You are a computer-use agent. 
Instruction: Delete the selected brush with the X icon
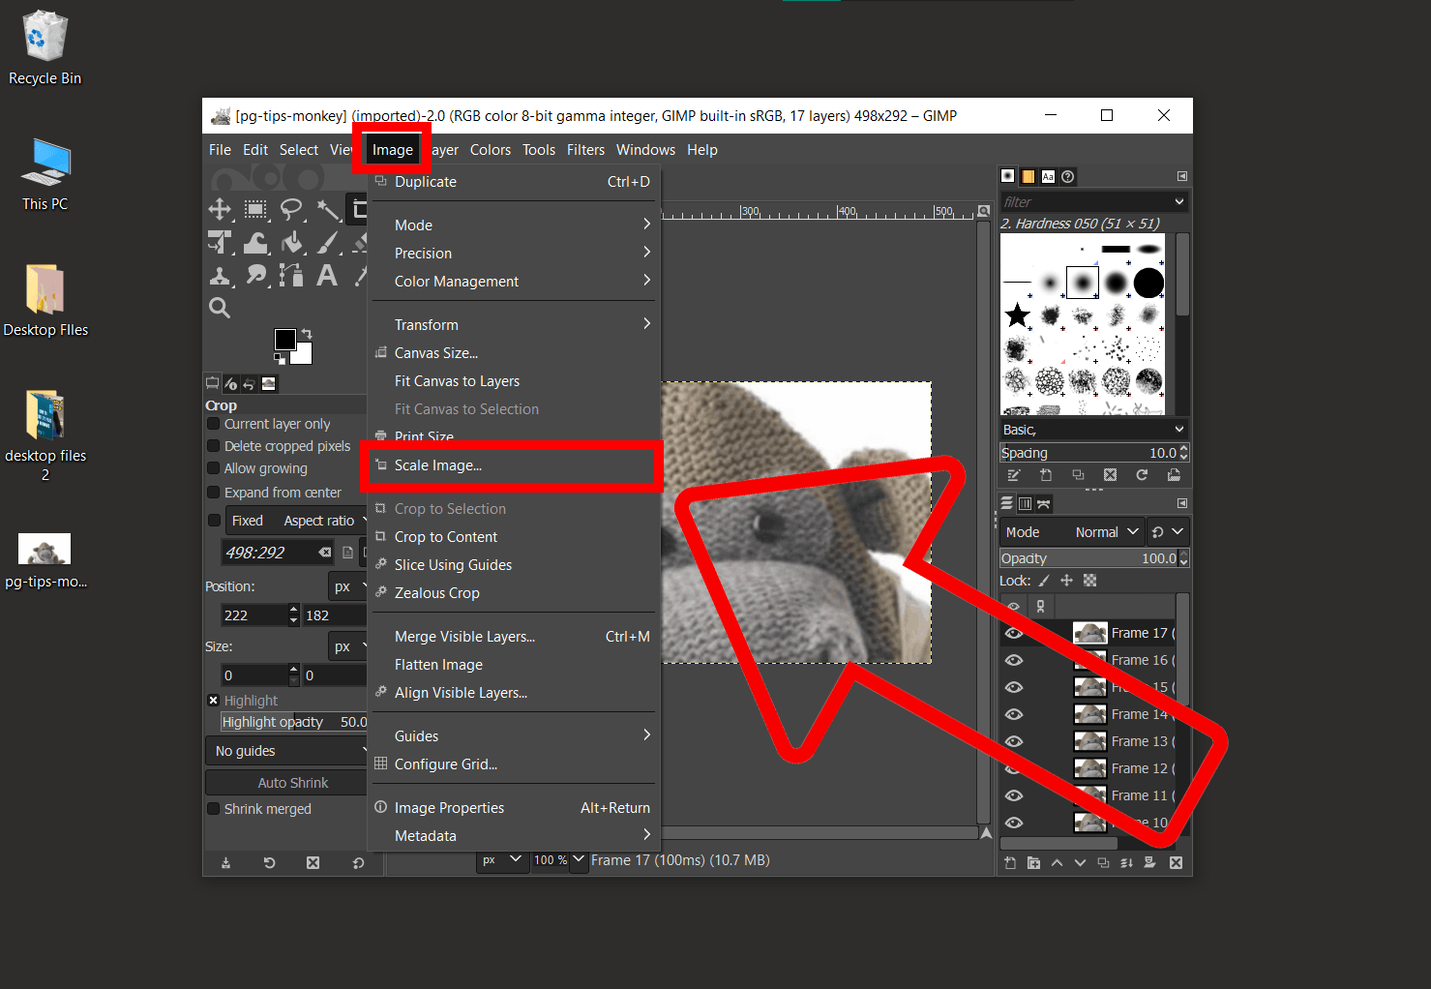[x=1110, y=474]
